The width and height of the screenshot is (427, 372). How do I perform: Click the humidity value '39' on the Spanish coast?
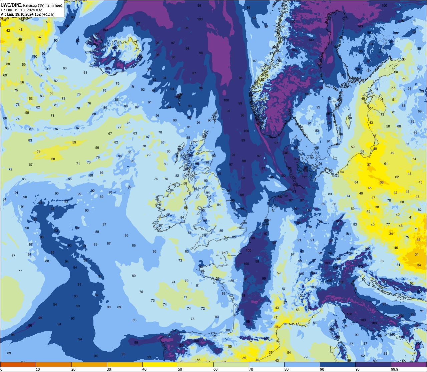click(x=244, y=358)
